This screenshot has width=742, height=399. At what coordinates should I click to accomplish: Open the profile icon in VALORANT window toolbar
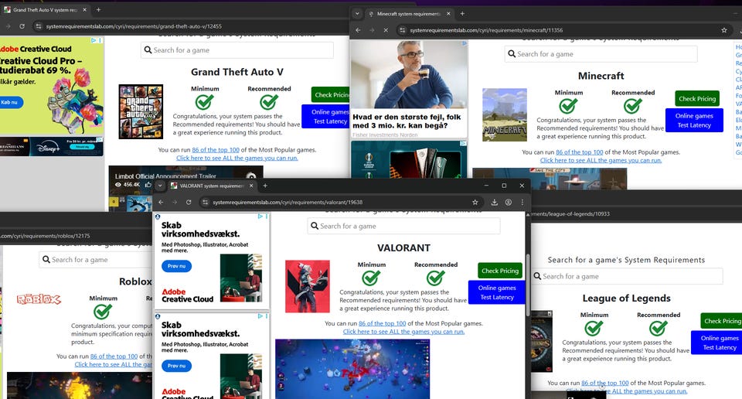509,202
